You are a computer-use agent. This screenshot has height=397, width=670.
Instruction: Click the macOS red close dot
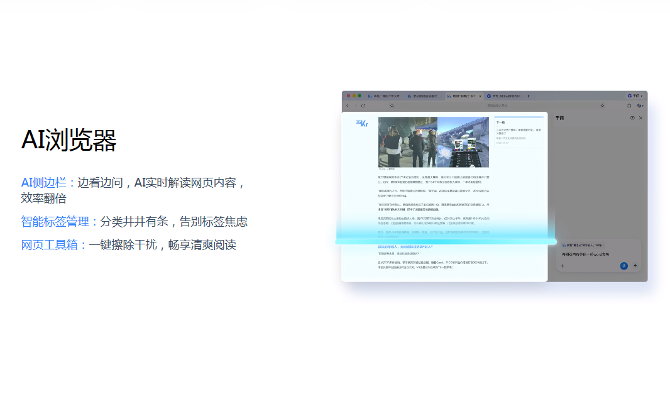[x=348, y=96]
